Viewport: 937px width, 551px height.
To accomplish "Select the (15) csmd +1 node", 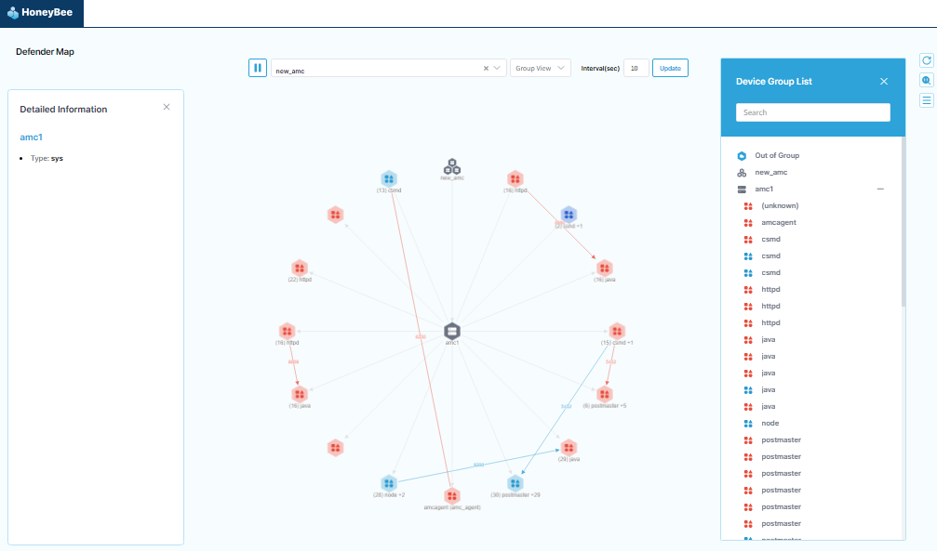I will pyautogui.click(x=617, y=331).
